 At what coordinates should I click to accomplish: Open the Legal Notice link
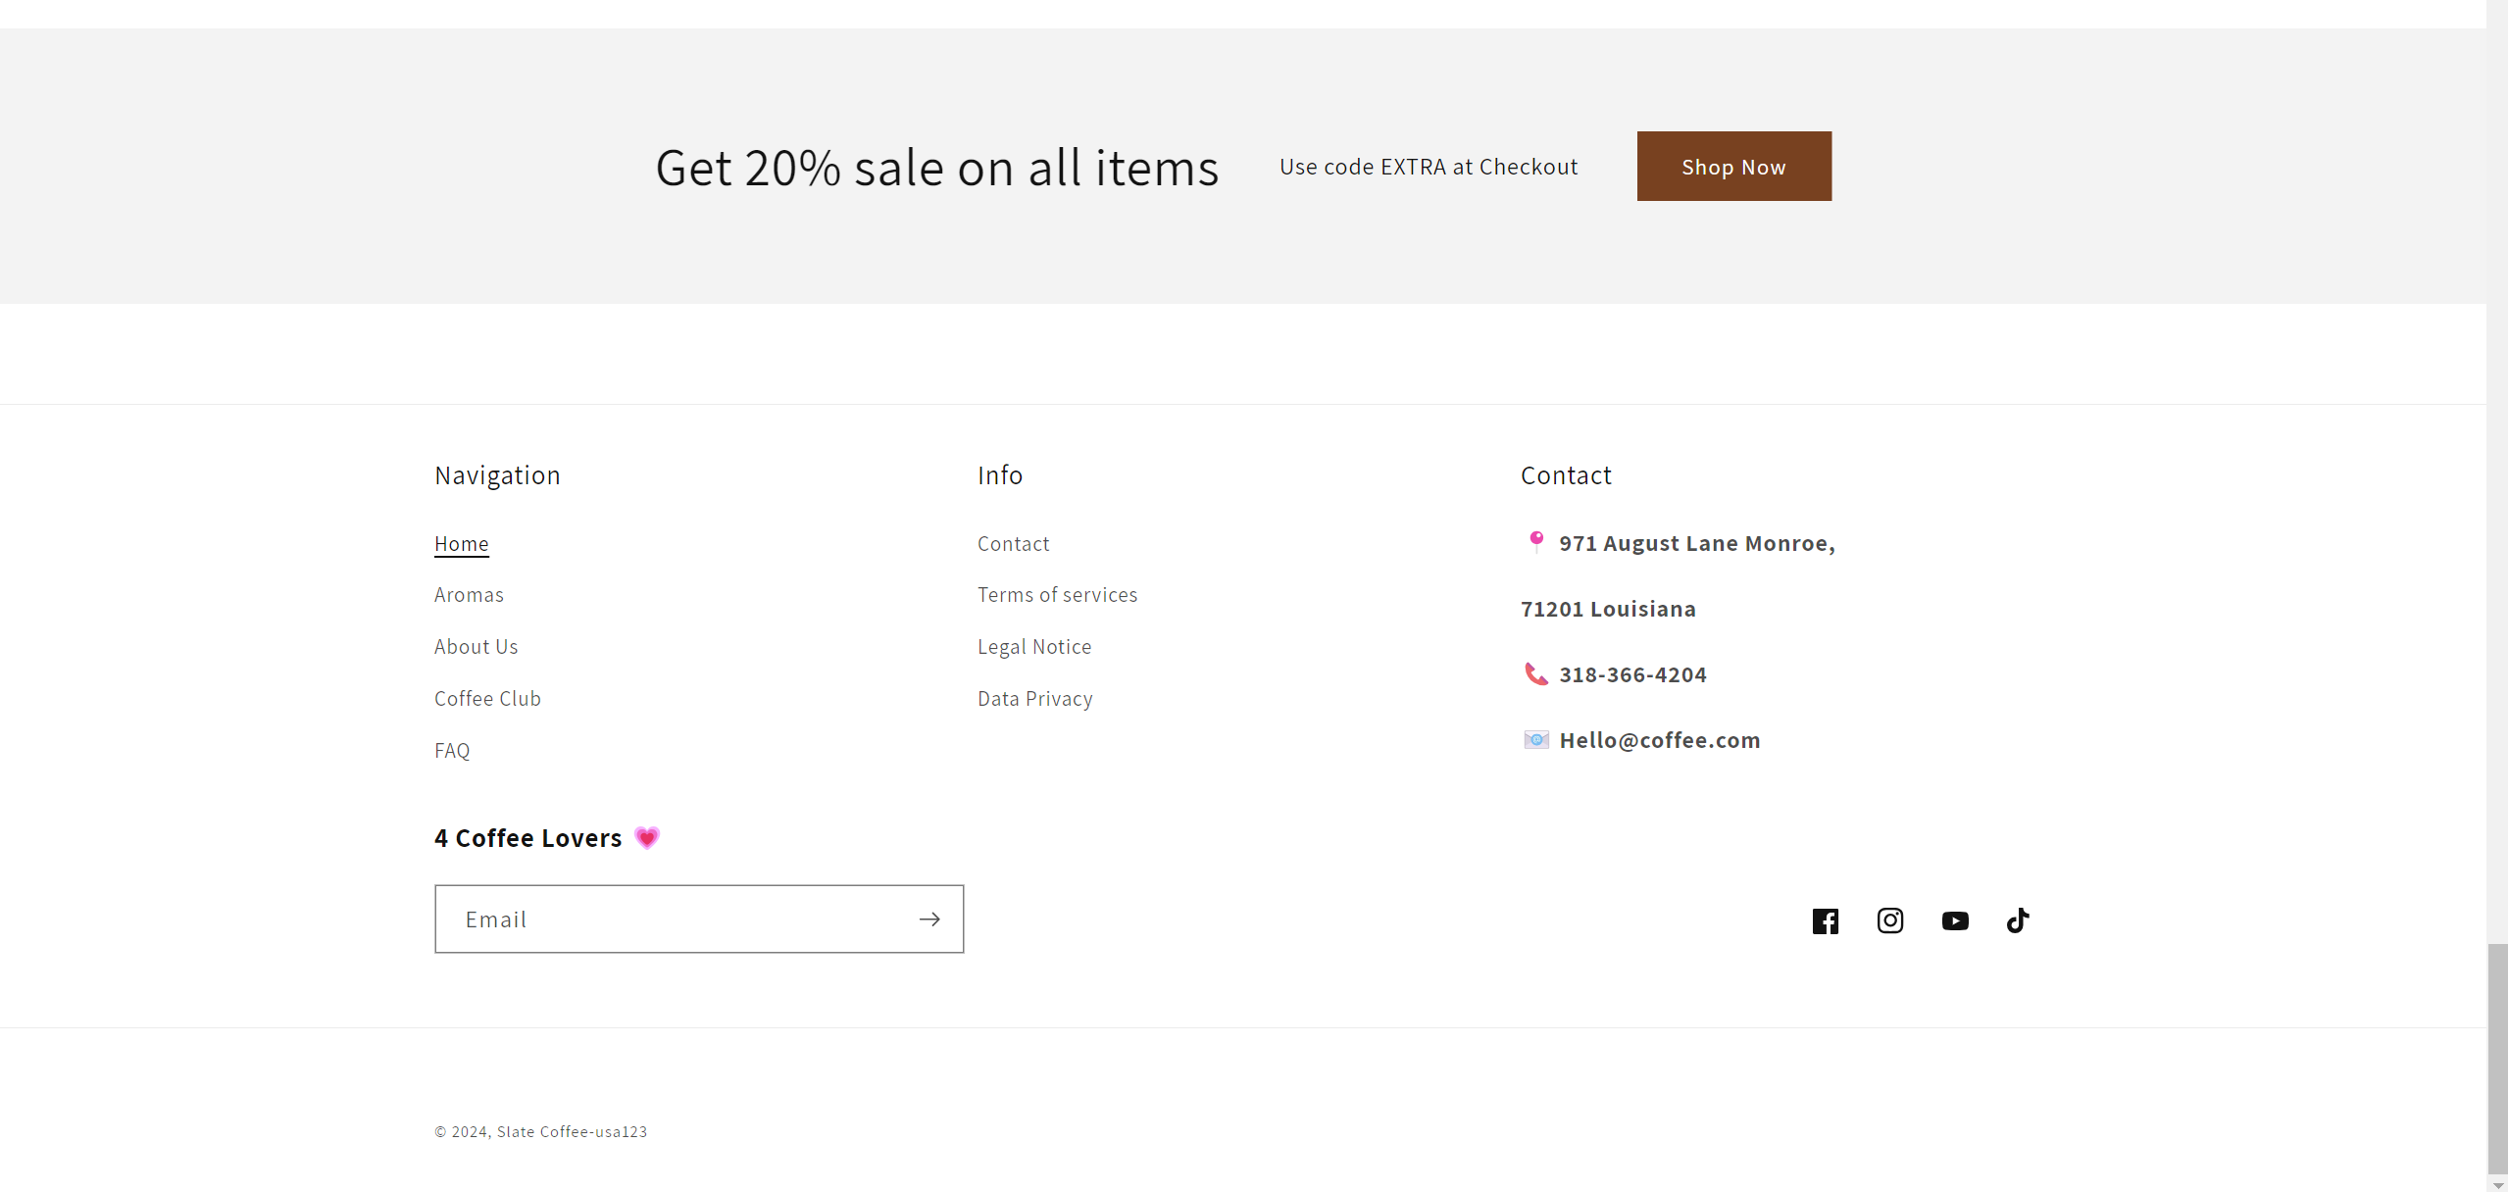tap(1033, 647)
